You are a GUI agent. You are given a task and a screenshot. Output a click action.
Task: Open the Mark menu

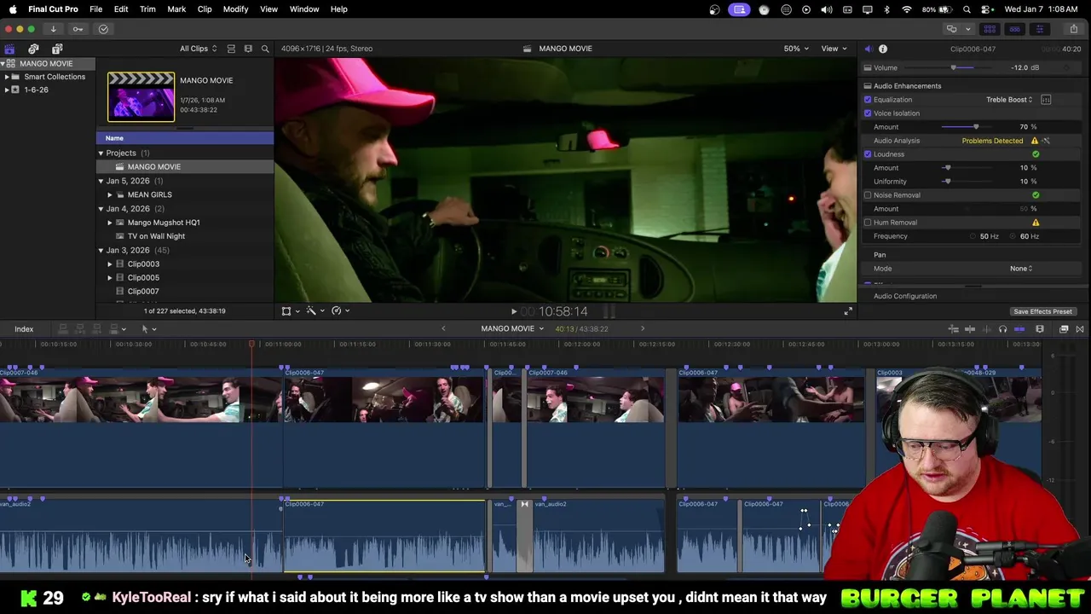(x=176, y=9)
